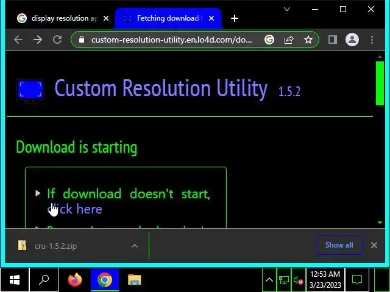
Task: Click the address bar URL field
Action: tap(172, 40)
